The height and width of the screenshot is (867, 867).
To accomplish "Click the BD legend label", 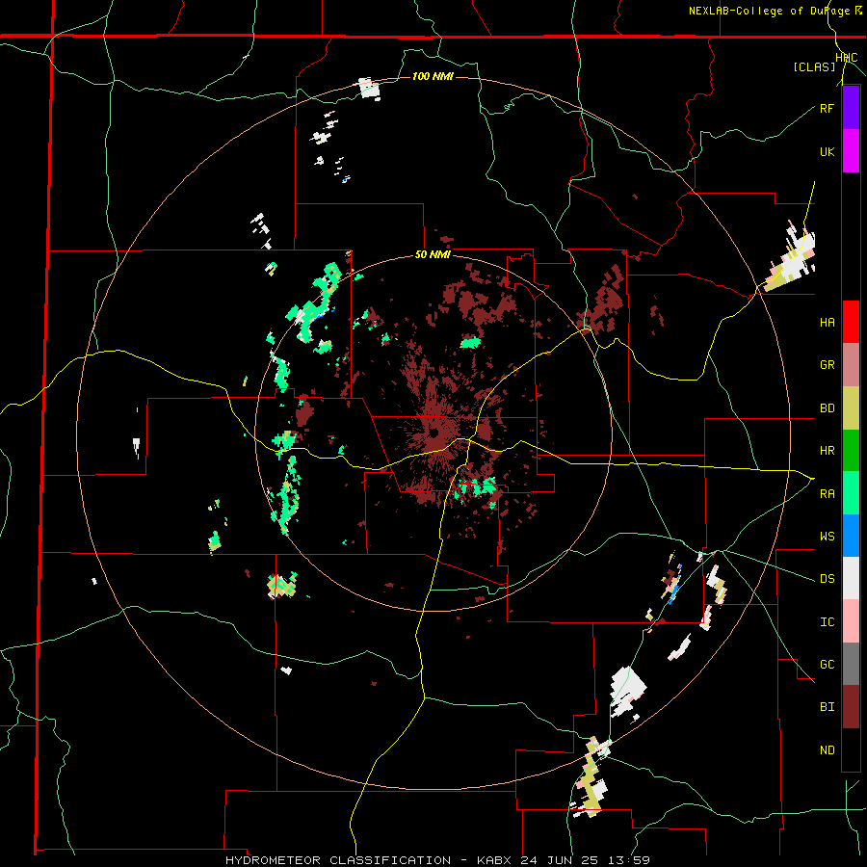I will pos(827,408).
